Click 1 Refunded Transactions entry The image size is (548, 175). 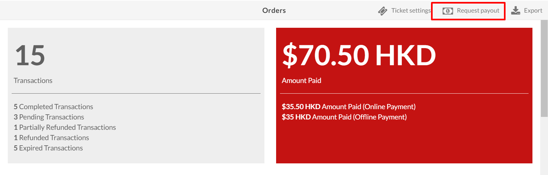pos(51,138)
